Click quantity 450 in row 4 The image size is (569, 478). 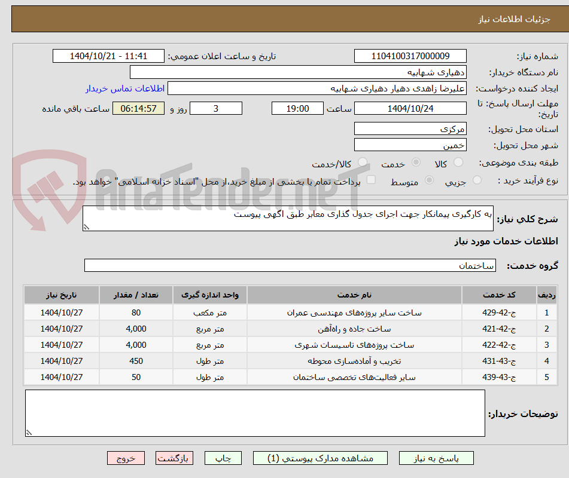[x=136, y=361]
